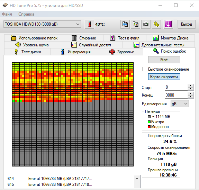199x190 pixels.
Task: Click the Карта скорости button
Action: pos(164,77)
